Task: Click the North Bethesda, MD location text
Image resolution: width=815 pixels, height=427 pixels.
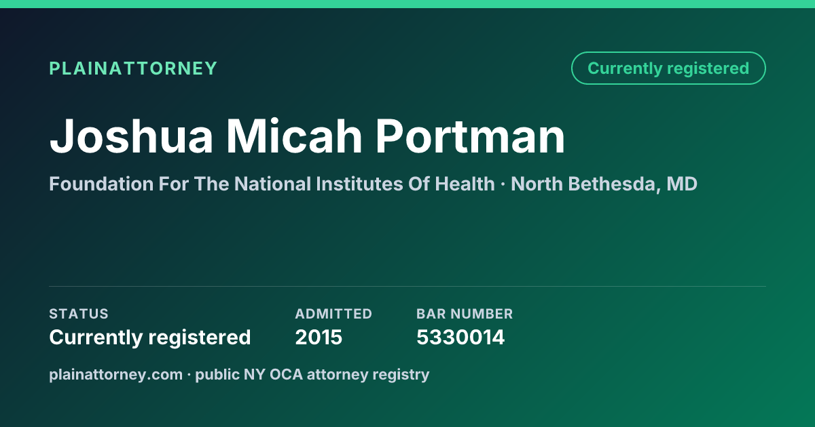Action: pos(604,184)
